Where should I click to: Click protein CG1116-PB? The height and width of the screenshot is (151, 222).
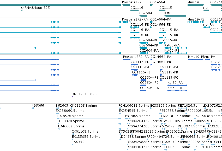pos(141,72)
